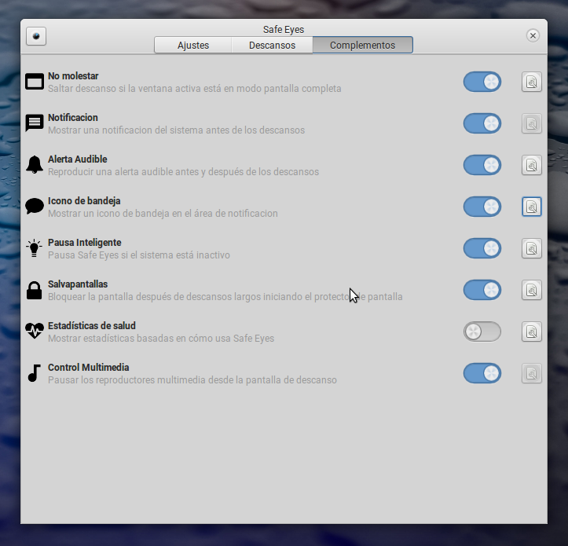The image size is (568, 546).
Task: Open settings for No molestar plugin
Action: 532,82
